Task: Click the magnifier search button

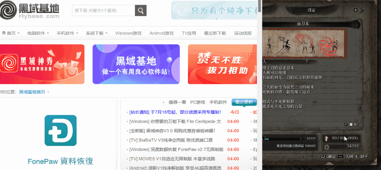Action: pyautogui.click(x=141, y=11)
